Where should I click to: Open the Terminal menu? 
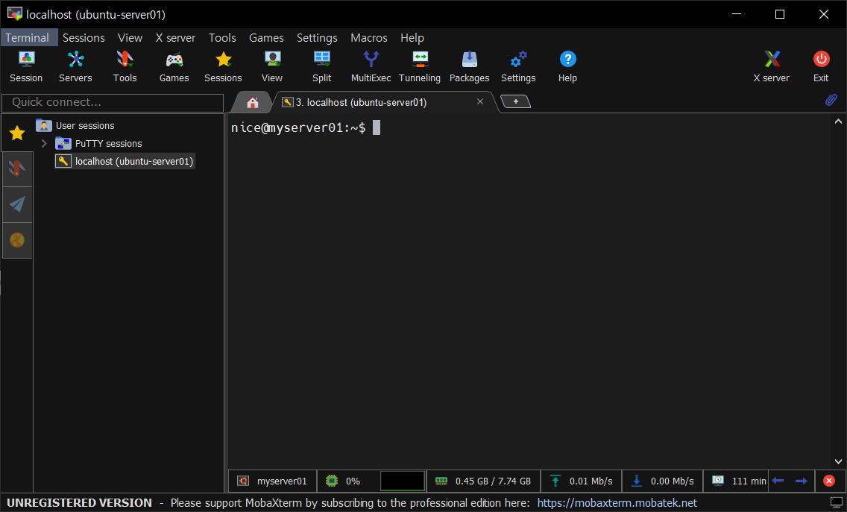click(x=28, y=38)
